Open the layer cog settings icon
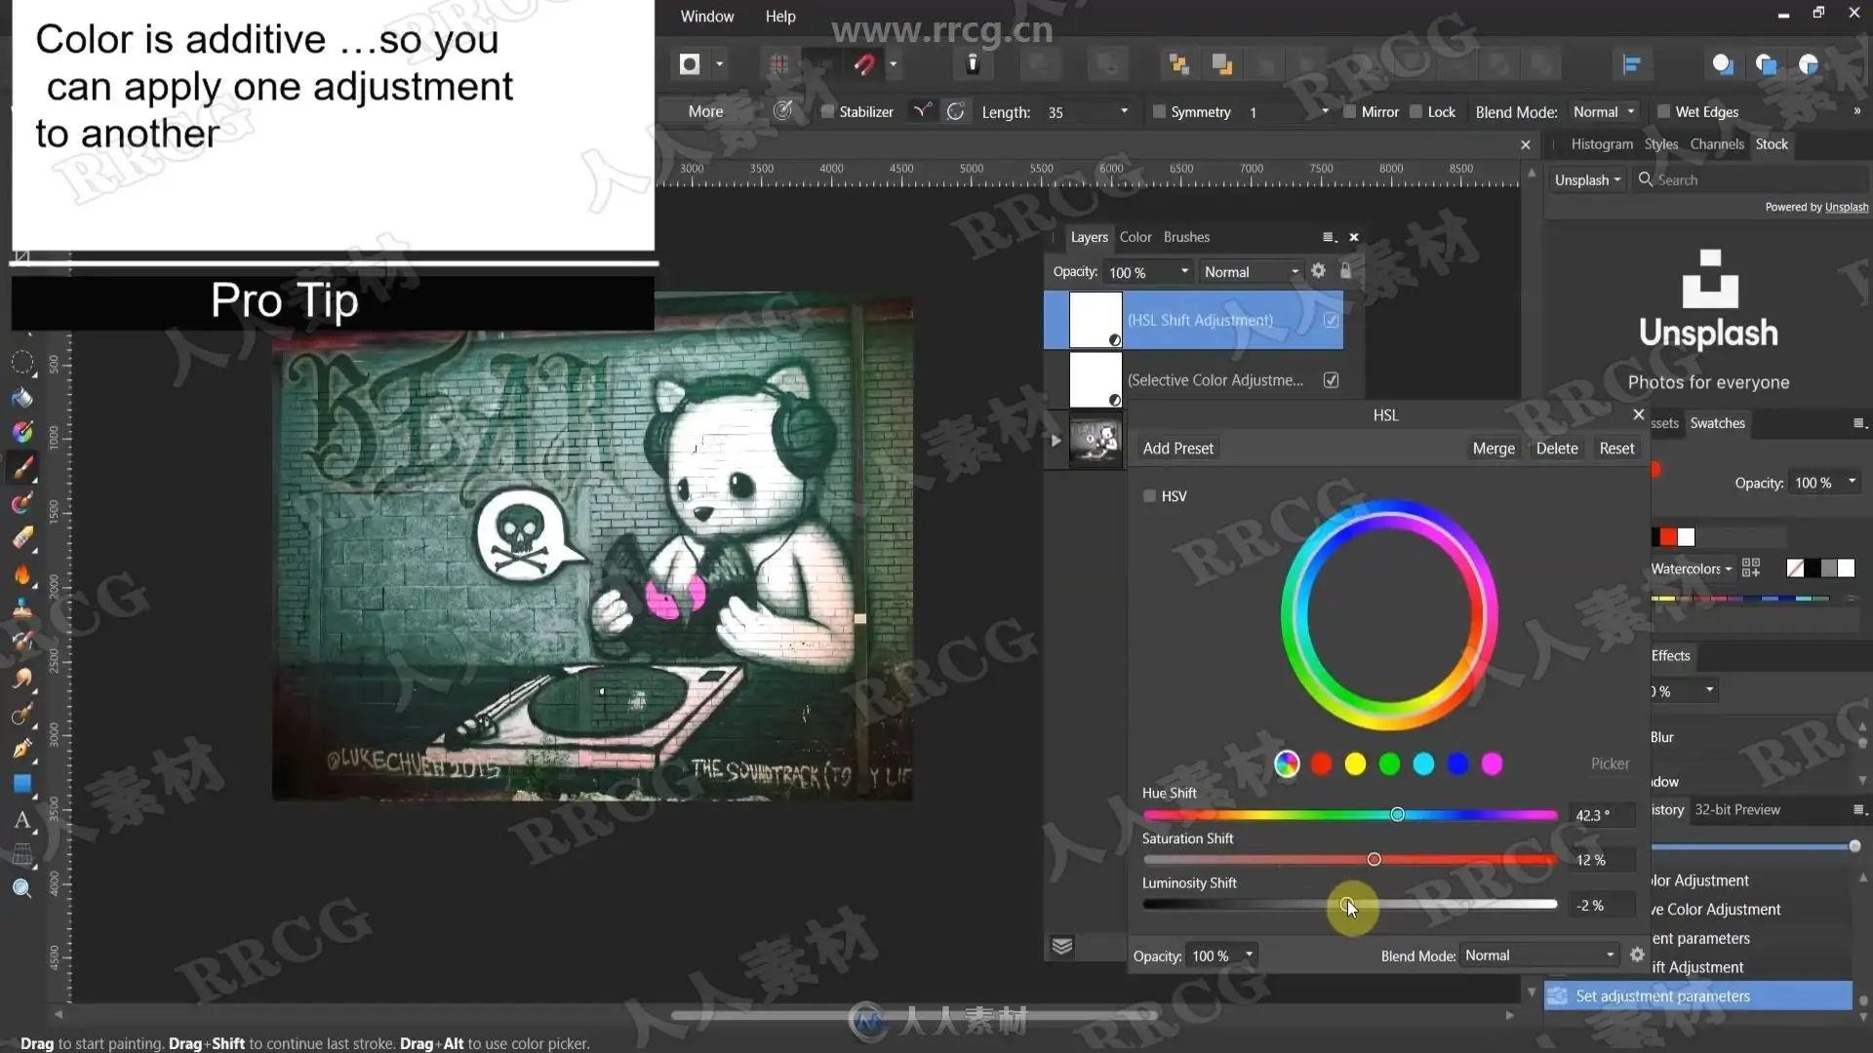The height and width of the screenshot is (1053, 1873). [x=1318, y=271]
